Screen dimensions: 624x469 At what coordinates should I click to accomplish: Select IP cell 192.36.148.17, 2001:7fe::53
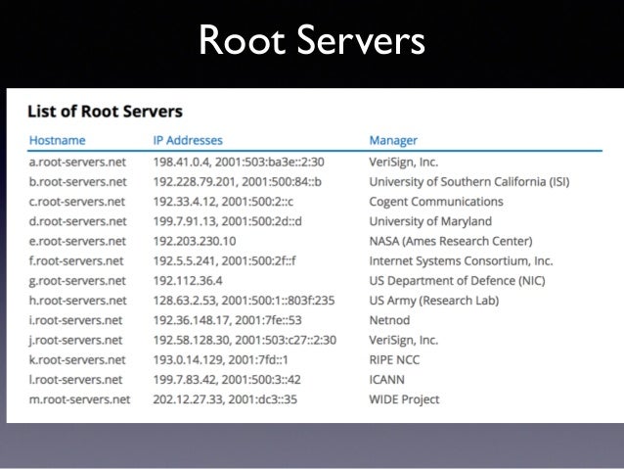tap(228, 320)
